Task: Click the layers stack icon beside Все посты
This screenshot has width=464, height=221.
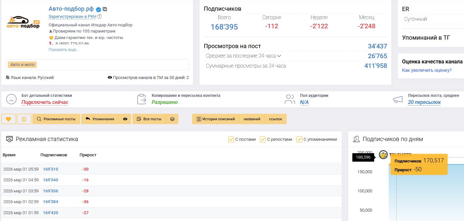Action: 172,119
